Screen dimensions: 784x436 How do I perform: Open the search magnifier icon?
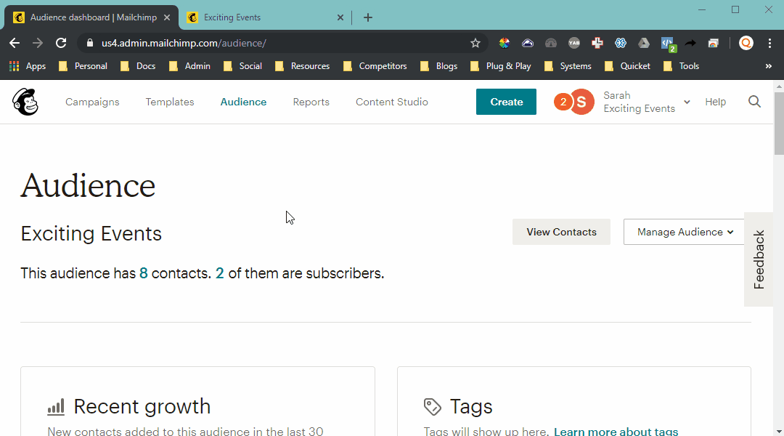[754, 102]
